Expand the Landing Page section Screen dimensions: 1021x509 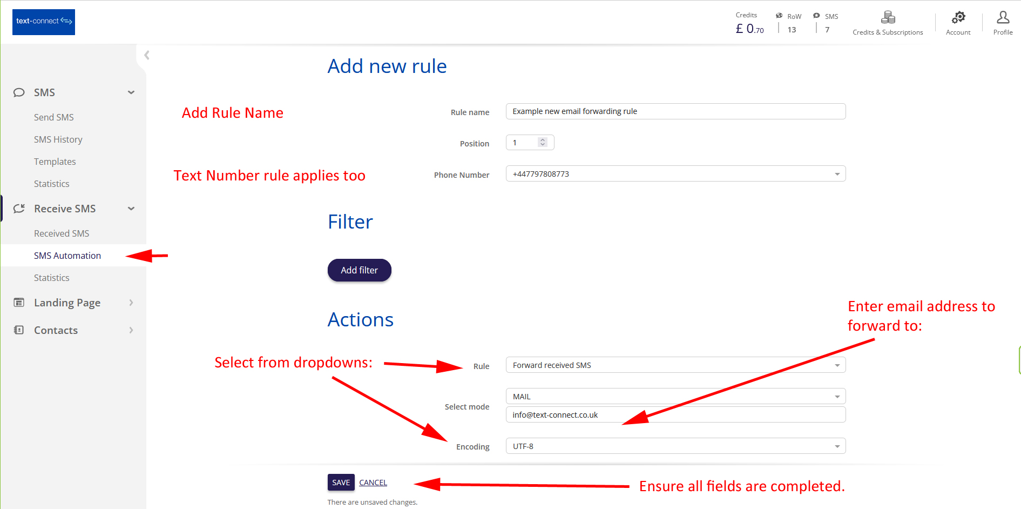[x=131, y=302]
